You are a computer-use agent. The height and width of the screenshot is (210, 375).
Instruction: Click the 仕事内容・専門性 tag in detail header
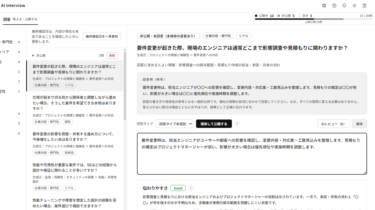(218, 36)
